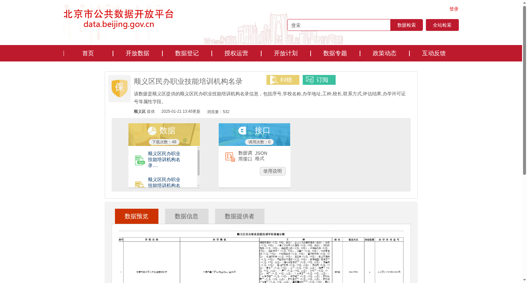Click the 北京市公共数据开放平台 site logo

(119, 19)
